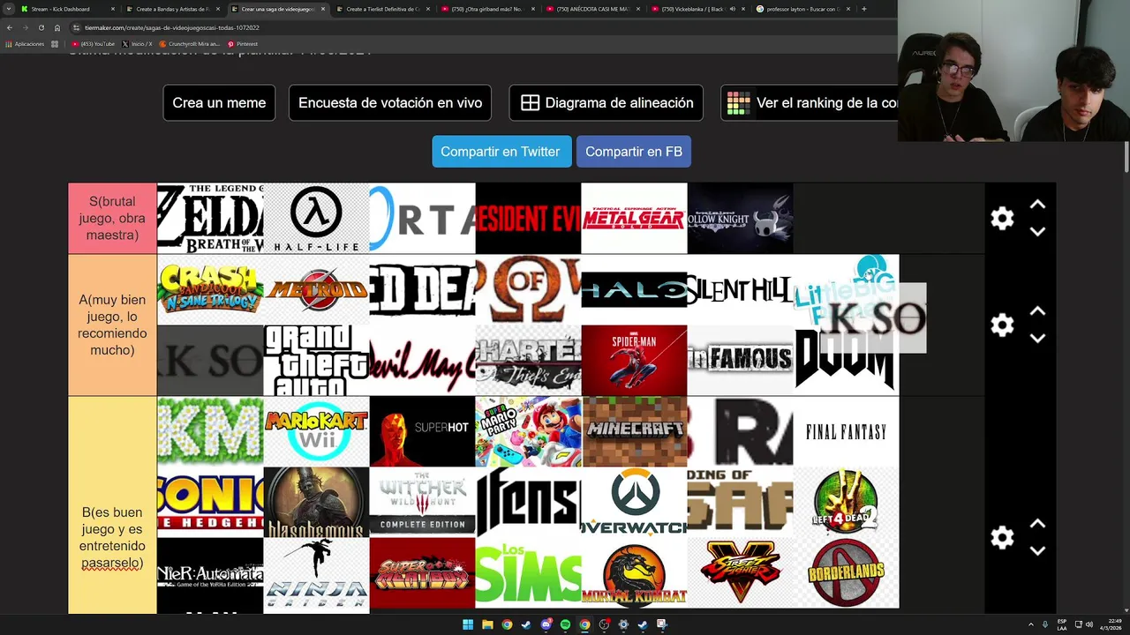This screenshot has height=635, width=1130.
Task: Open Windows Start menu
Action: (x=468, y=624)
